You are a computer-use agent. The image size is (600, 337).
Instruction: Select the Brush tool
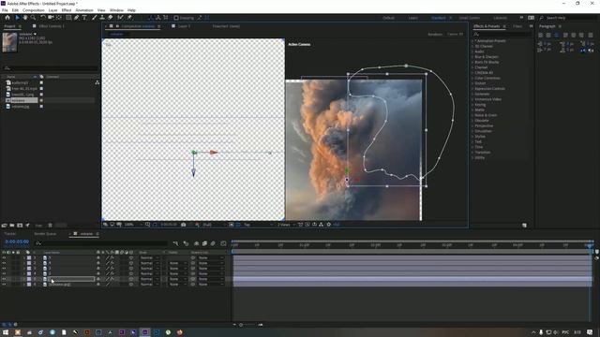pos(94,18)
